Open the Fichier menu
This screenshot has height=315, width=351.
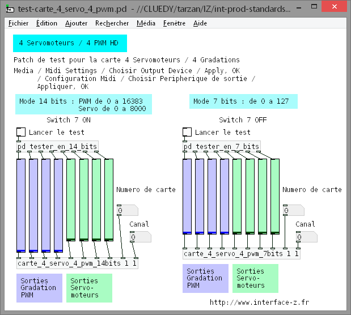point(19,23)
